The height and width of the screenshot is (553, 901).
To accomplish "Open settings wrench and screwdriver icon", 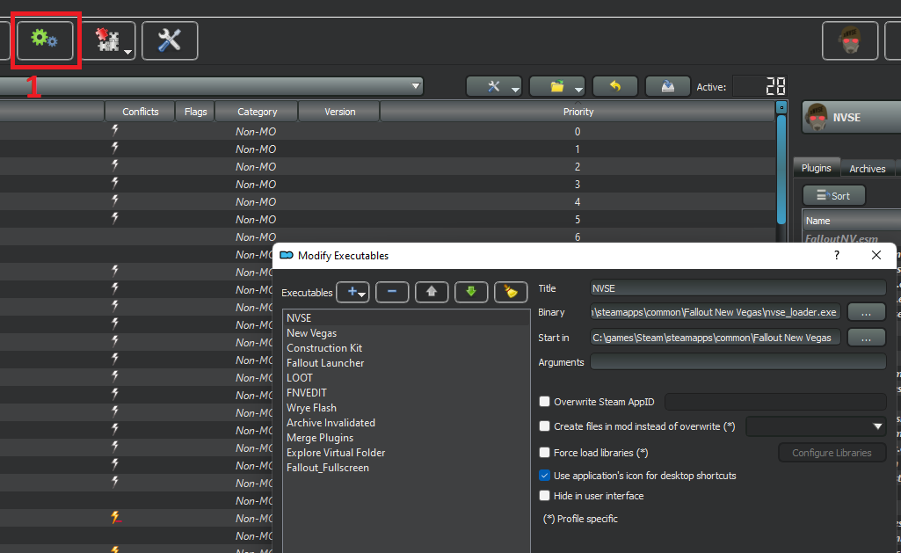I will click(x=170, y=40).
